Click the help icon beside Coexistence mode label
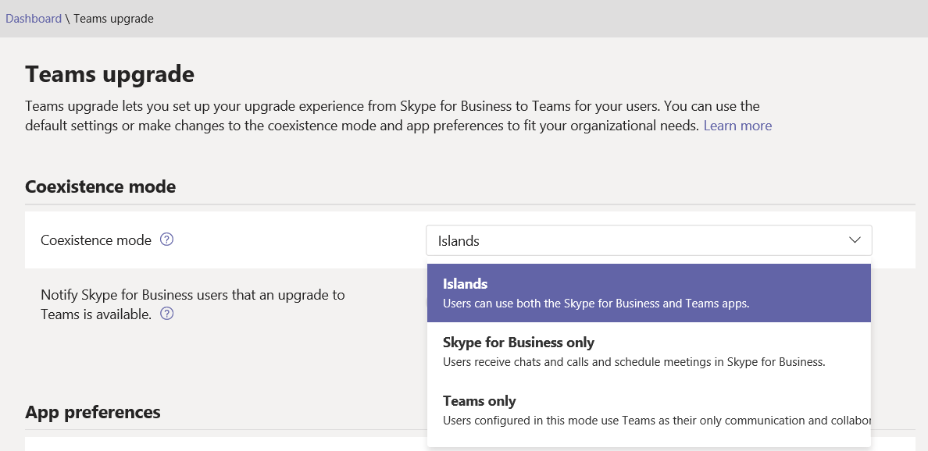928x451 pixels. tap(166, 240)
